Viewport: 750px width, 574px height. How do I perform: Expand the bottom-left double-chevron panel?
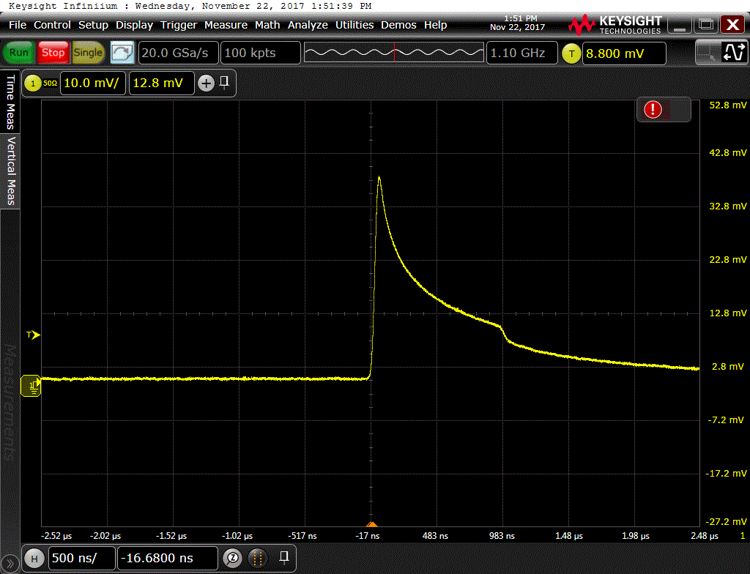pyautogui.click(x=9, y=564)
